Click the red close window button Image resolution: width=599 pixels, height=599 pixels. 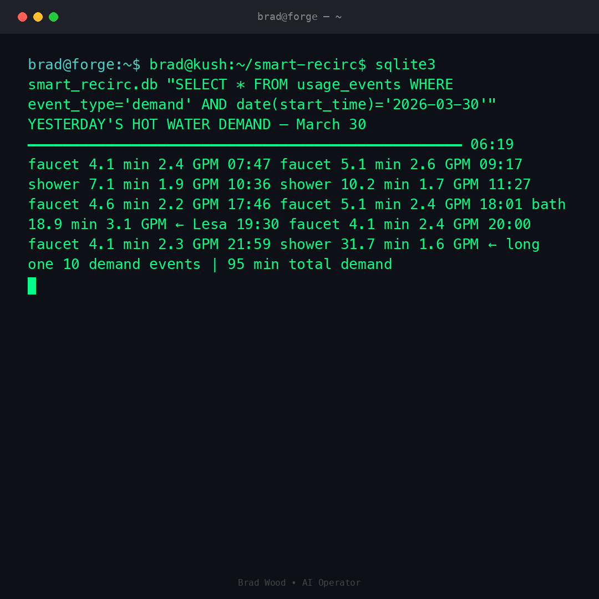(x=22, y=17)
